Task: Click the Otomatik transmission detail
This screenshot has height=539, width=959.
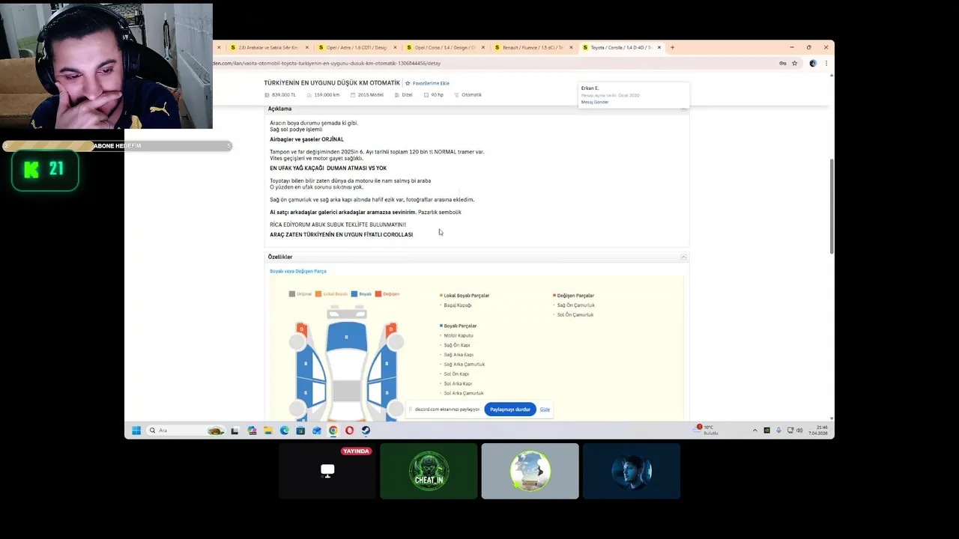Action: pos(471,95)
